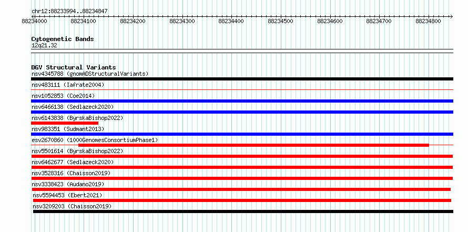
Task: Select the red bar under nsv6462677
Action: (x=242, y=167)
